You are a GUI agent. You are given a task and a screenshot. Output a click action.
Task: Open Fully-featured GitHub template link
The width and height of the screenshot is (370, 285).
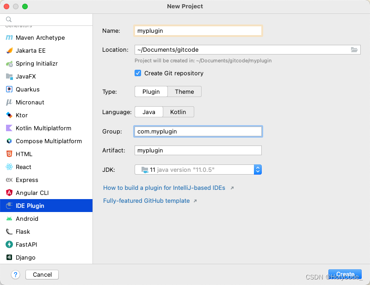146,200
